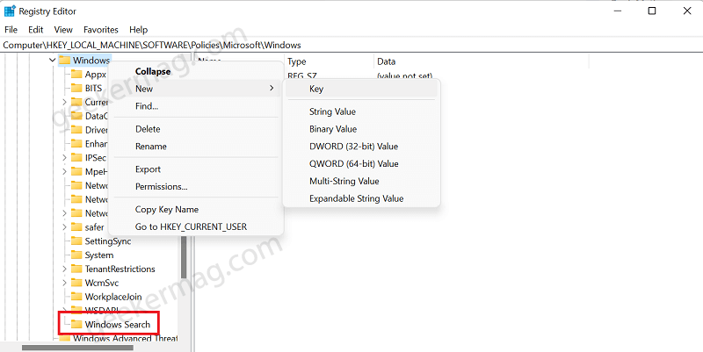
Task: Click the tree horizontal scrollbar thumb
Action: click(77, 348)
